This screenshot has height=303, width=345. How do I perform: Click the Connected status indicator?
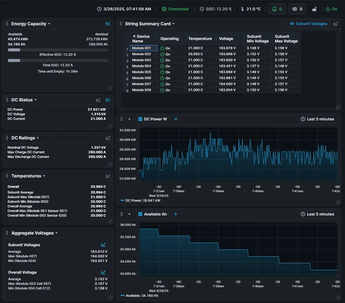pyautogui.click(x=175, y=9)
